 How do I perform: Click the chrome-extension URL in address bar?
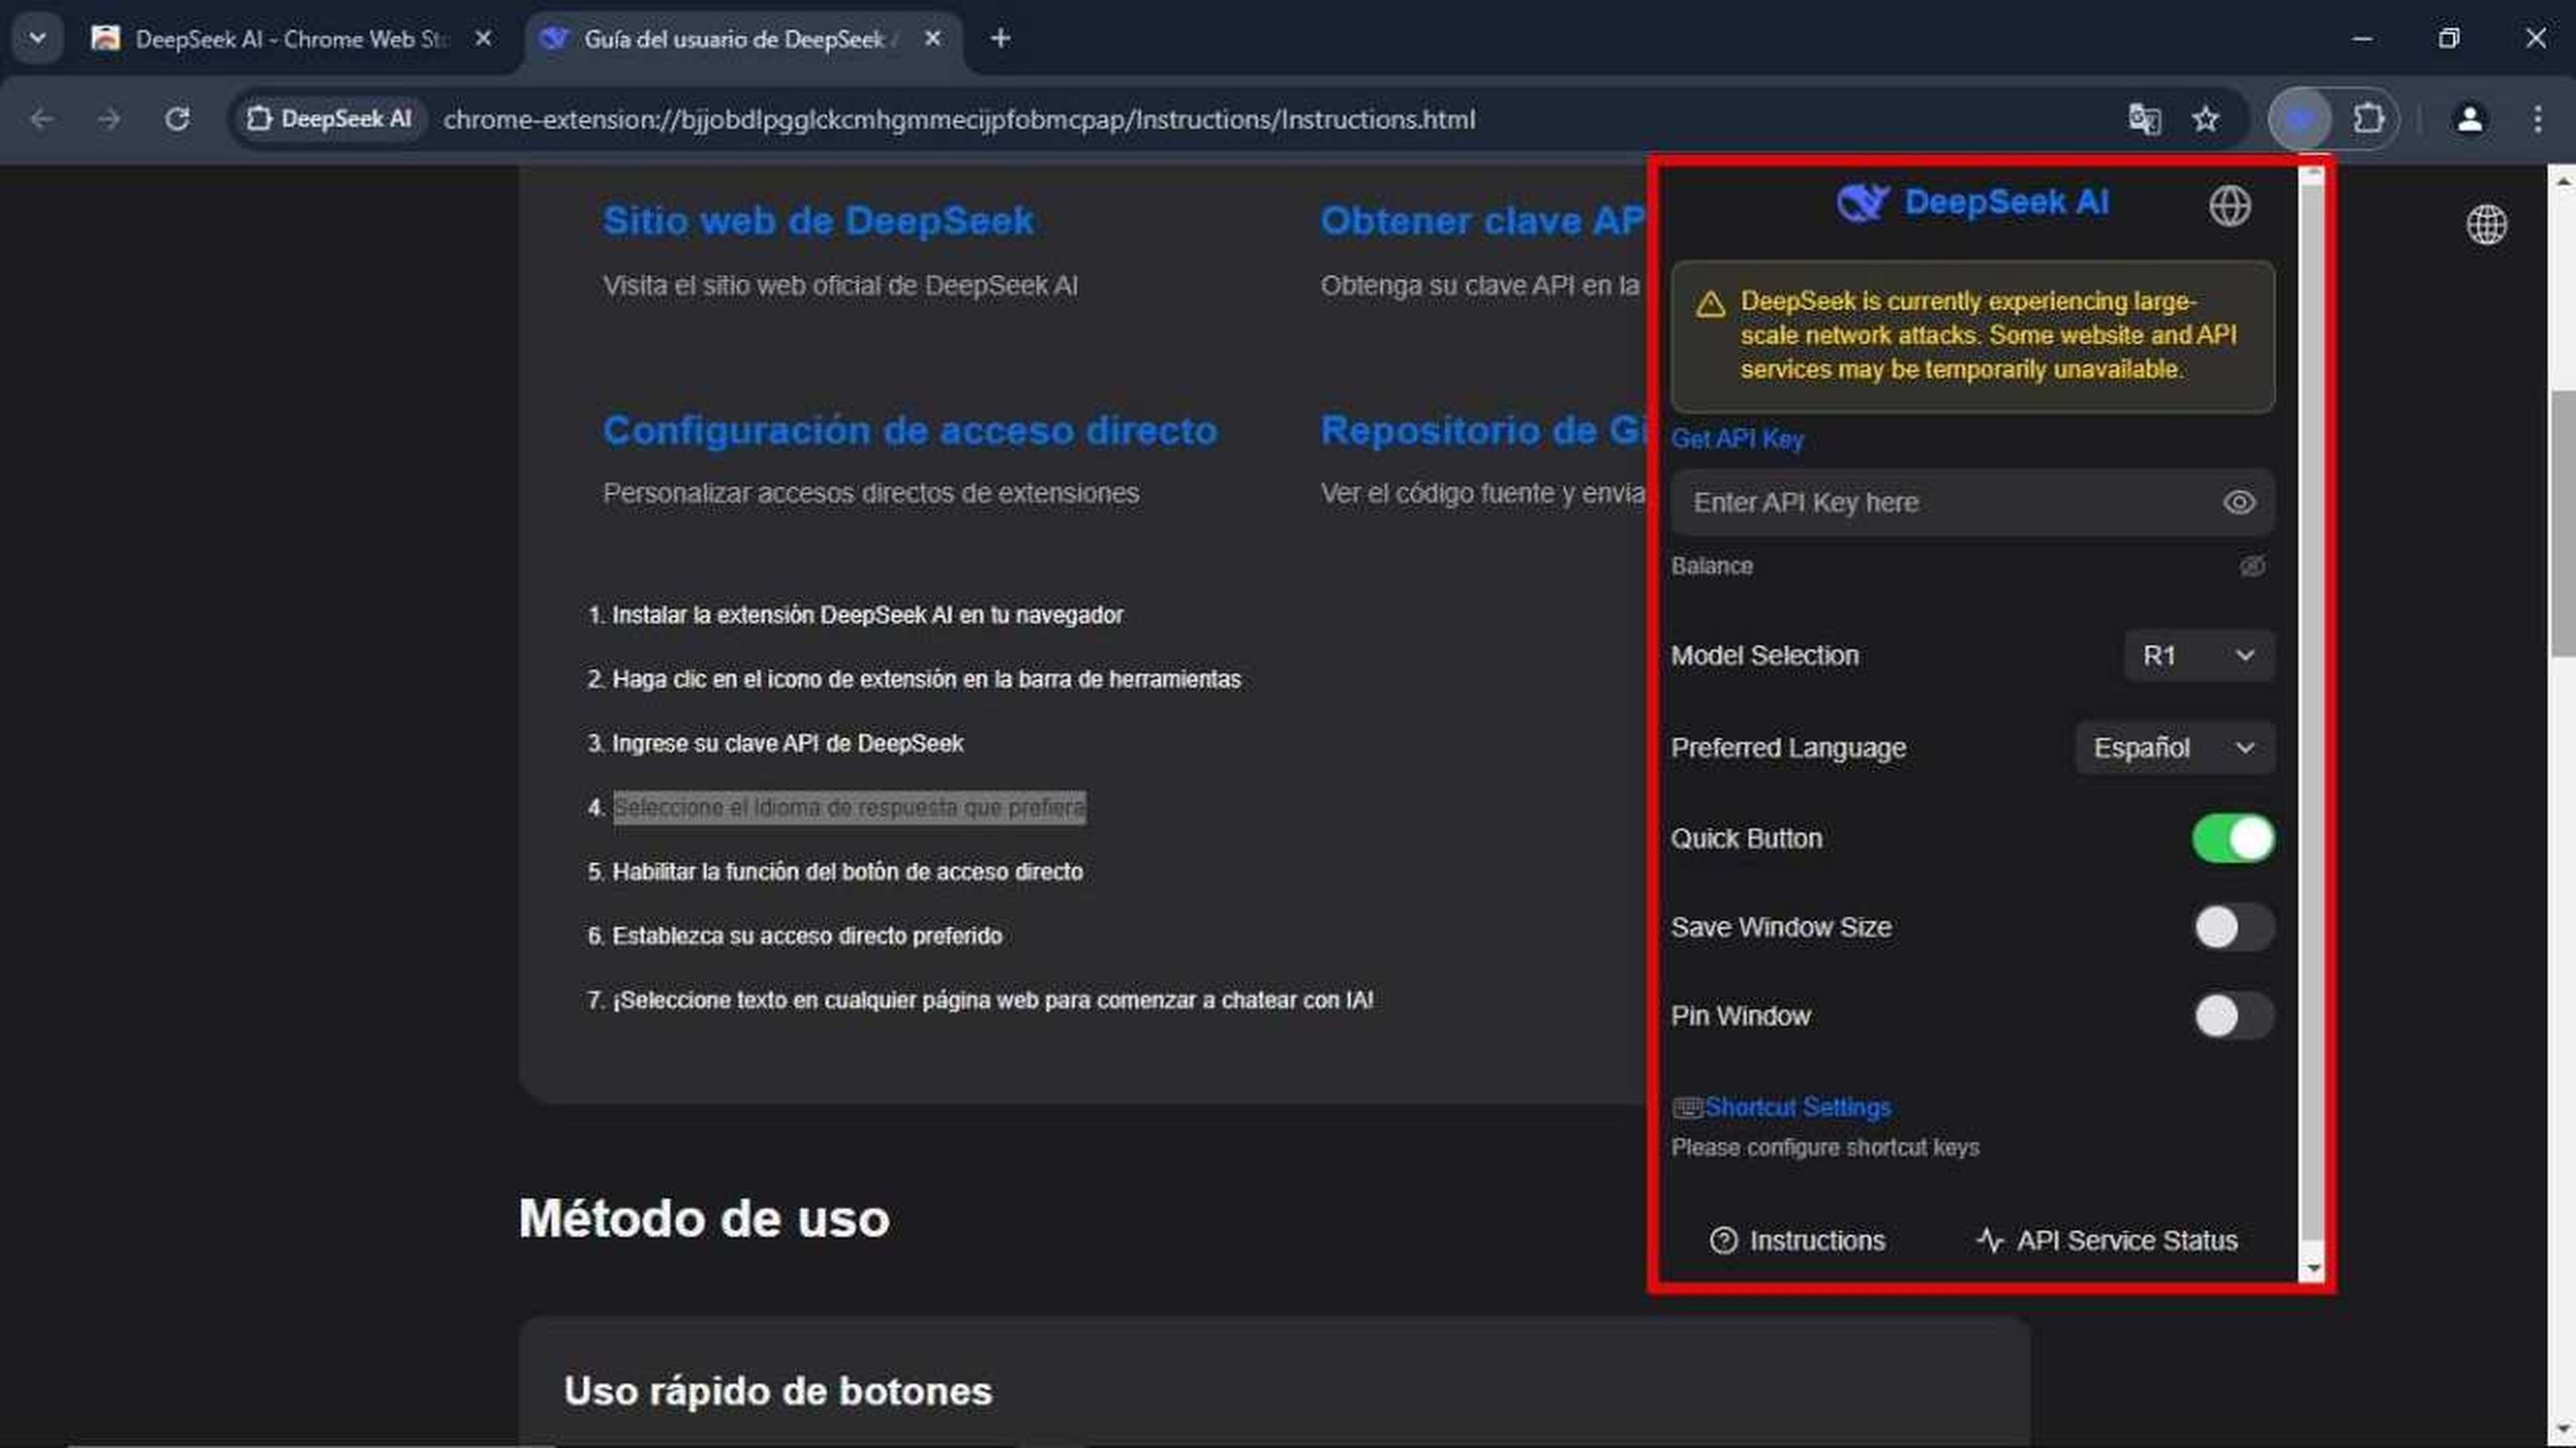pyautogui.click(x=959, y=120)
